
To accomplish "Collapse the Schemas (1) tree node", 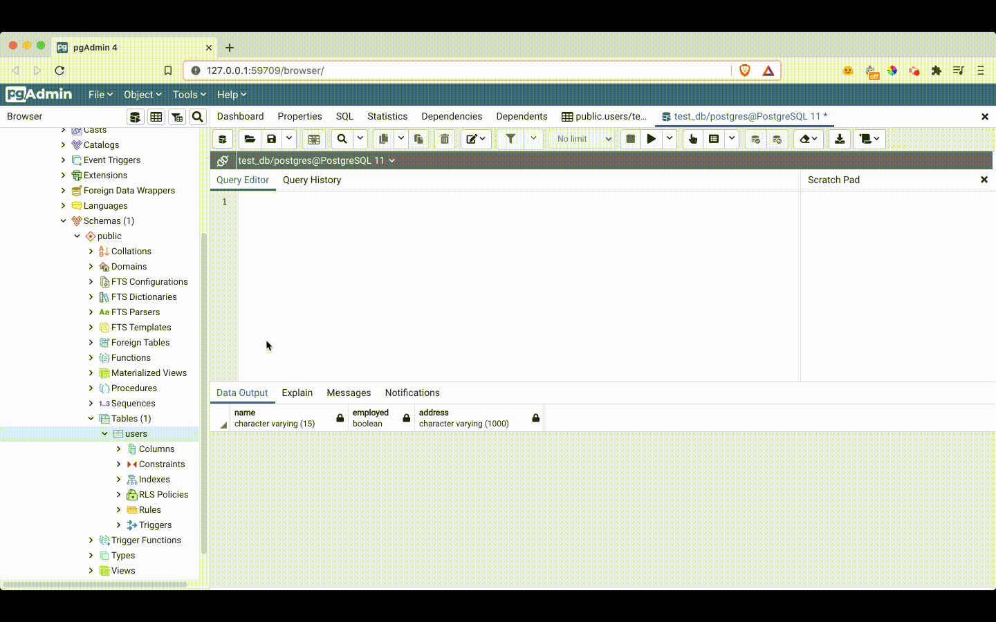I will pos(64,221).
